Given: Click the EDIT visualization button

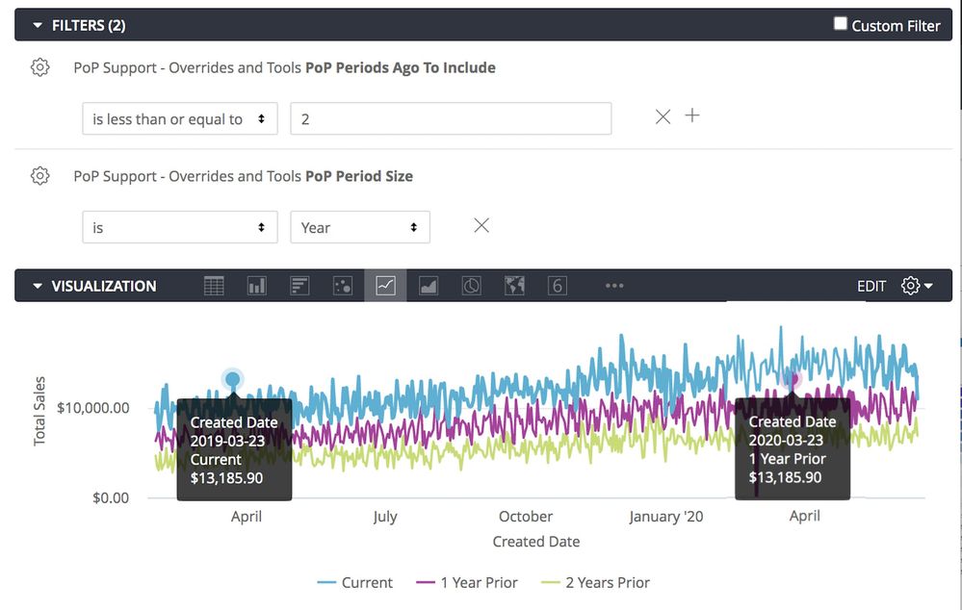Looking at the screenshot, I should coord(871,287).
